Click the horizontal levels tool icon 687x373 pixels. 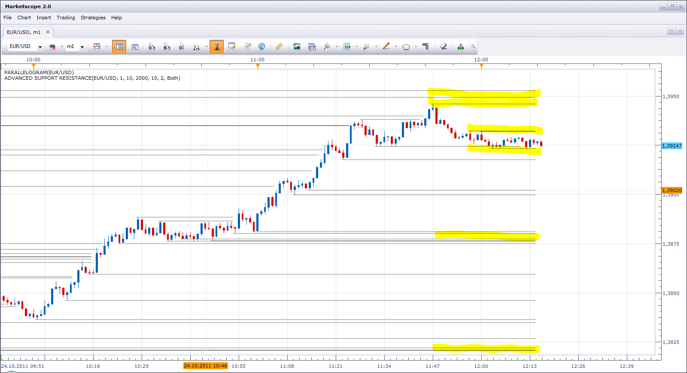[347, 46]
